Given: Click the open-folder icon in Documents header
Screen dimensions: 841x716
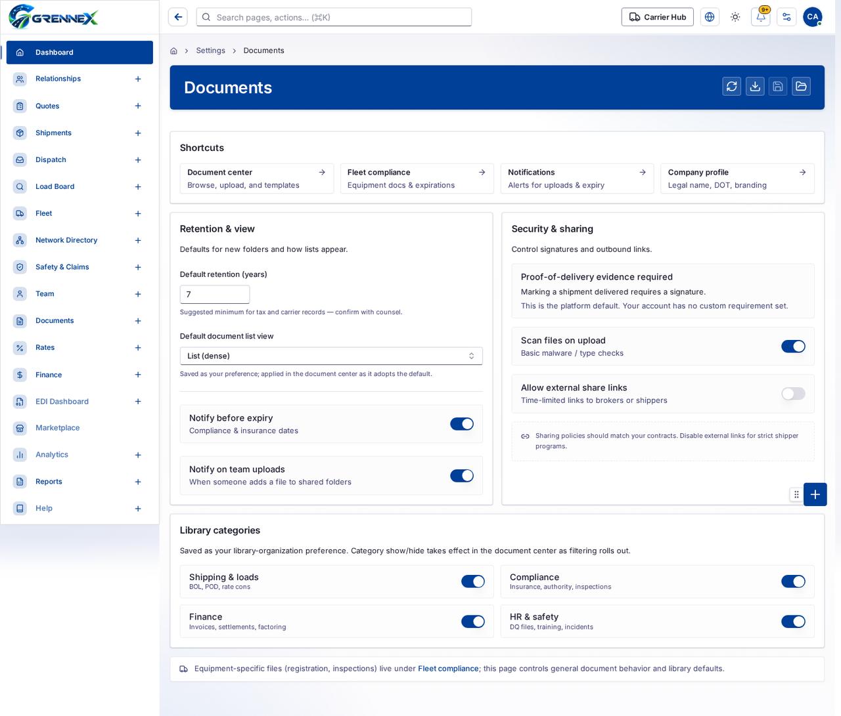Looking at the screenshot, I should coord(801,87).
